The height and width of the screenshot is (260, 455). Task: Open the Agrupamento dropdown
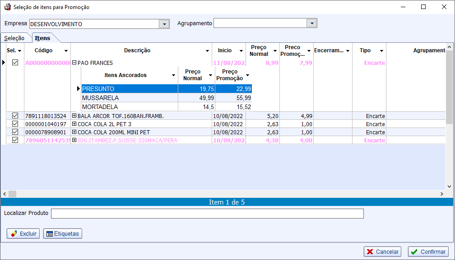coord(312,23)
